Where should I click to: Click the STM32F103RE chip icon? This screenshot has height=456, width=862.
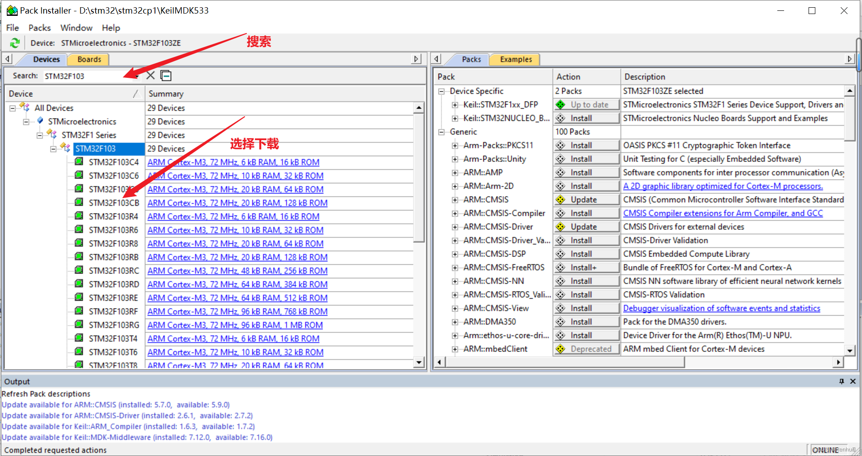click(79, 297)
